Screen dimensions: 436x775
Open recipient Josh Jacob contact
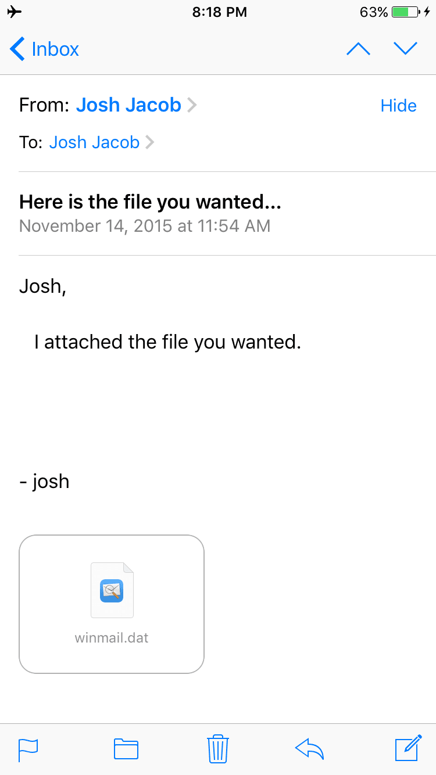pos(94,142)
